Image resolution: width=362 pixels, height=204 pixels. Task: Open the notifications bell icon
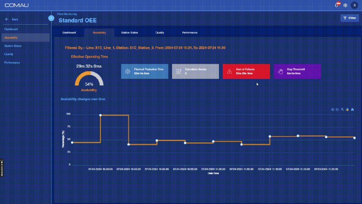click(x=337, y=5)
